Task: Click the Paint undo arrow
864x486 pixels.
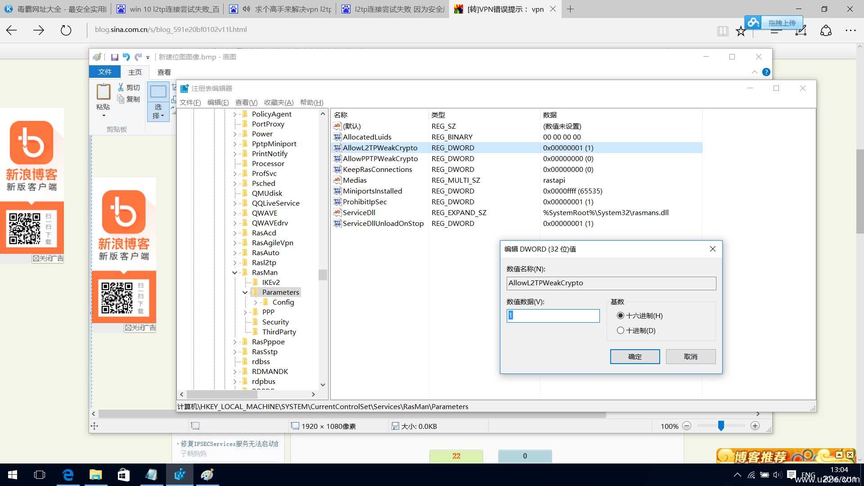Action: 126,57
